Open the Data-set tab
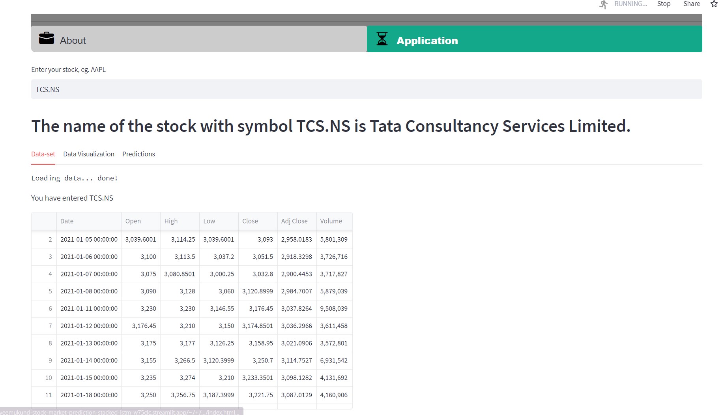The height and width of the screenshot is (415, 722). coord(43,154)
